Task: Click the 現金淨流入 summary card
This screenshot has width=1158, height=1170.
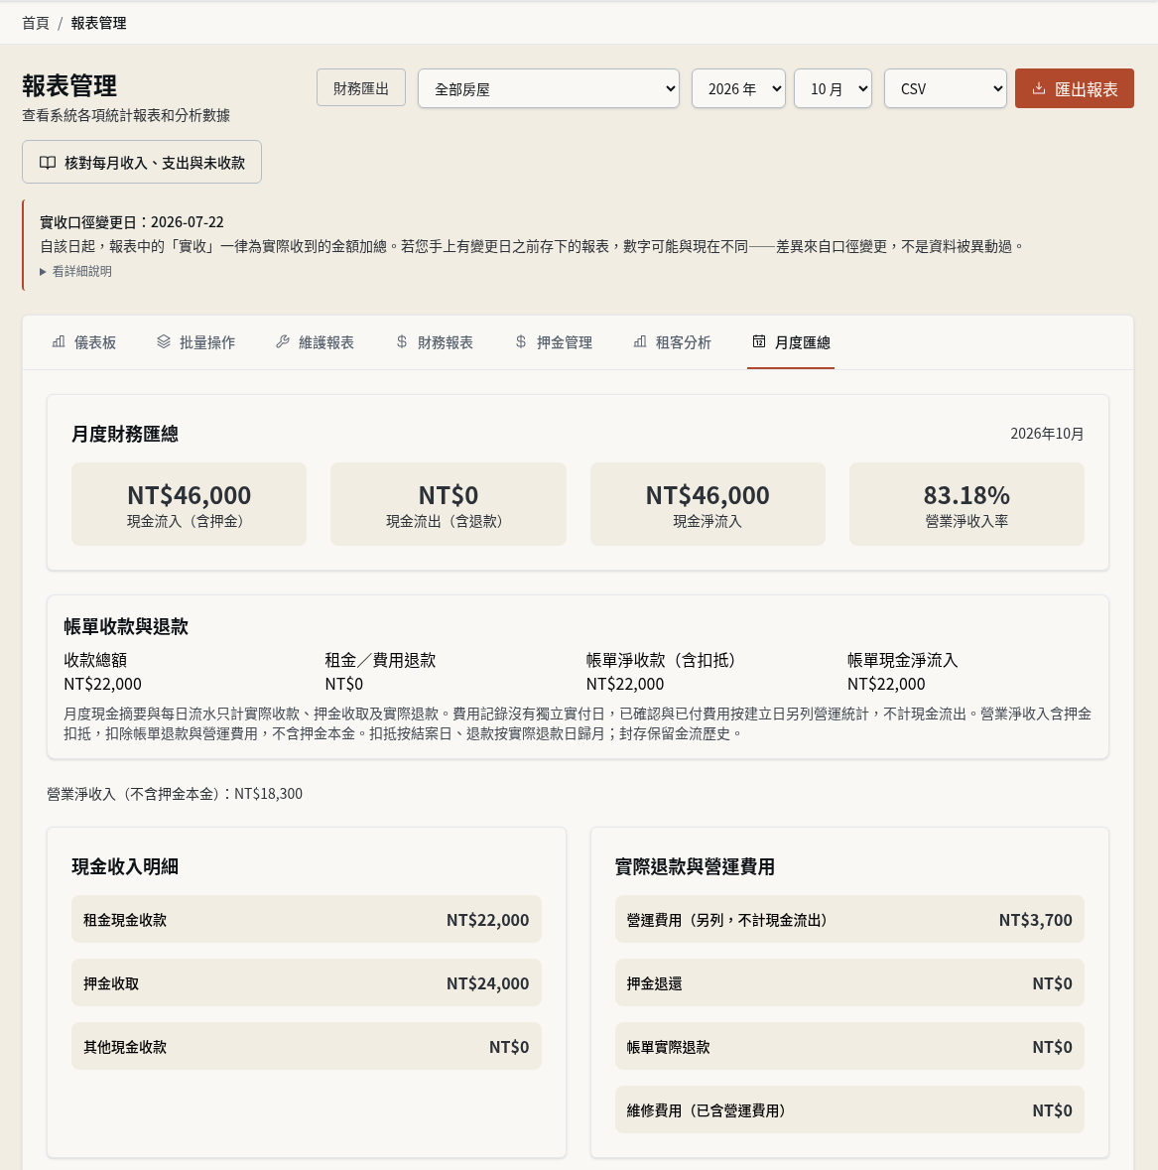Action: (x=708, y=504)
